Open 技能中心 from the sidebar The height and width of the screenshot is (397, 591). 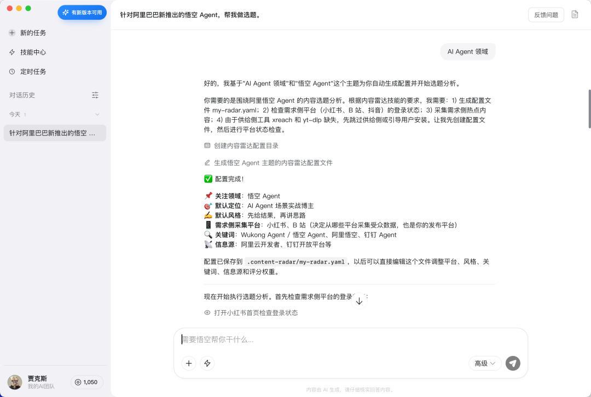33,52
